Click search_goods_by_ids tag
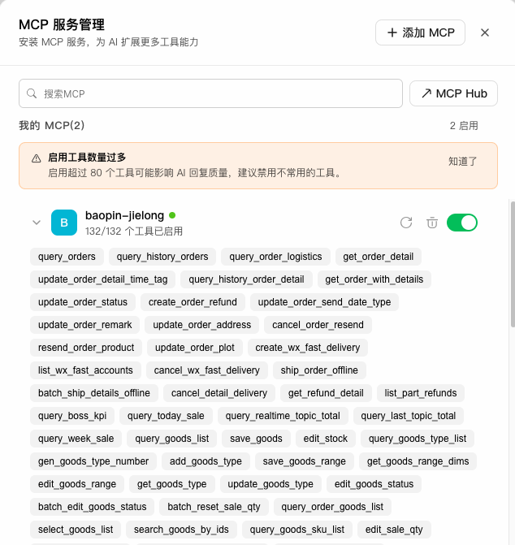 [x=181, y=530]
